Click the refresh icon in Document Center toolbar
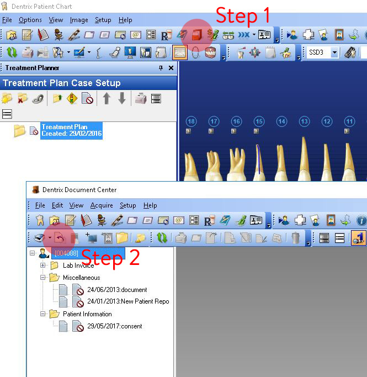Viewport: 367px width, 377px height. pos(162,238)
